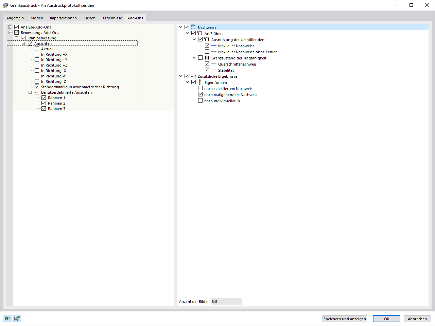This screenshot has width=435, height=326.
Task: Switch to the Modell tab
Action: click(x=37, y=18)
